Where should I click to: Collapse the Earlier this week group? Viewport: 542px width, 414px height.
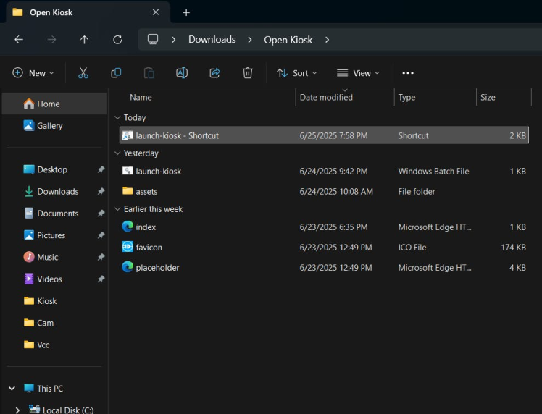point(117,210)
